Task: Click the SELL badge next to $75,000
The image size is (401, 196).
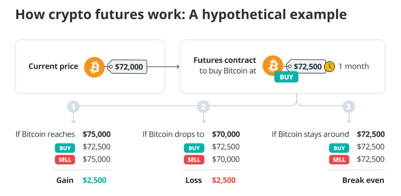Action: click(65, 160)
